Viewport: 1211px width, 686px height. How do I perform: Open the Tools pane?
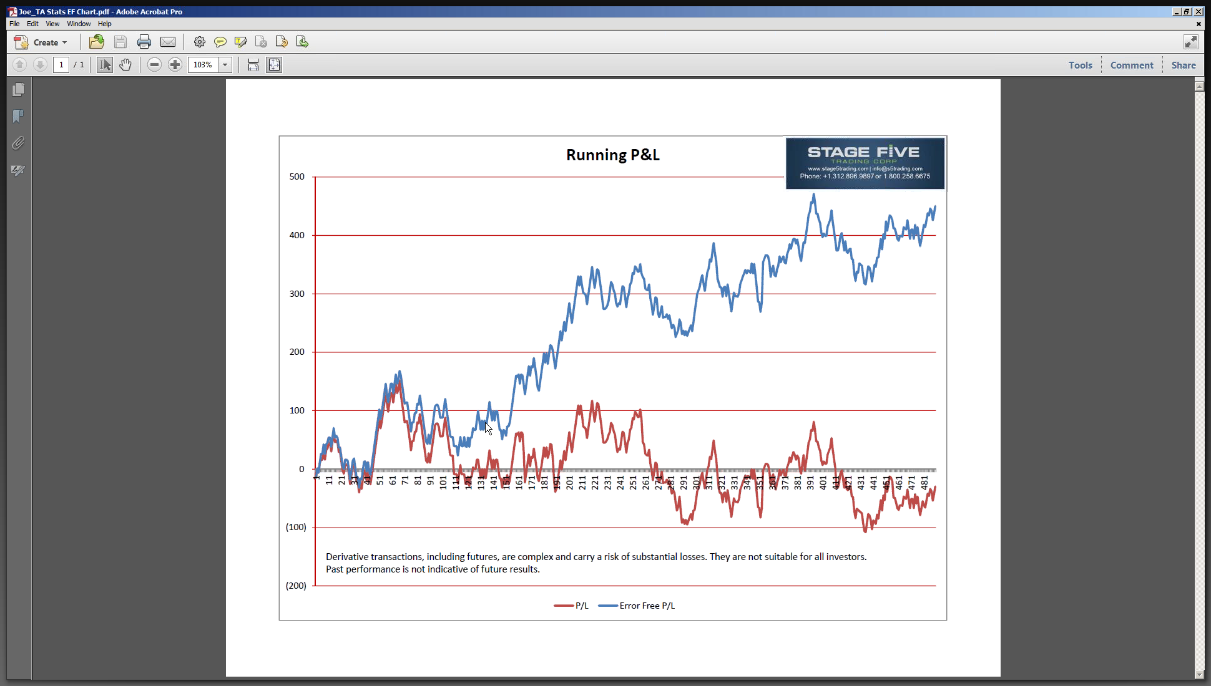pos(1080,65)
